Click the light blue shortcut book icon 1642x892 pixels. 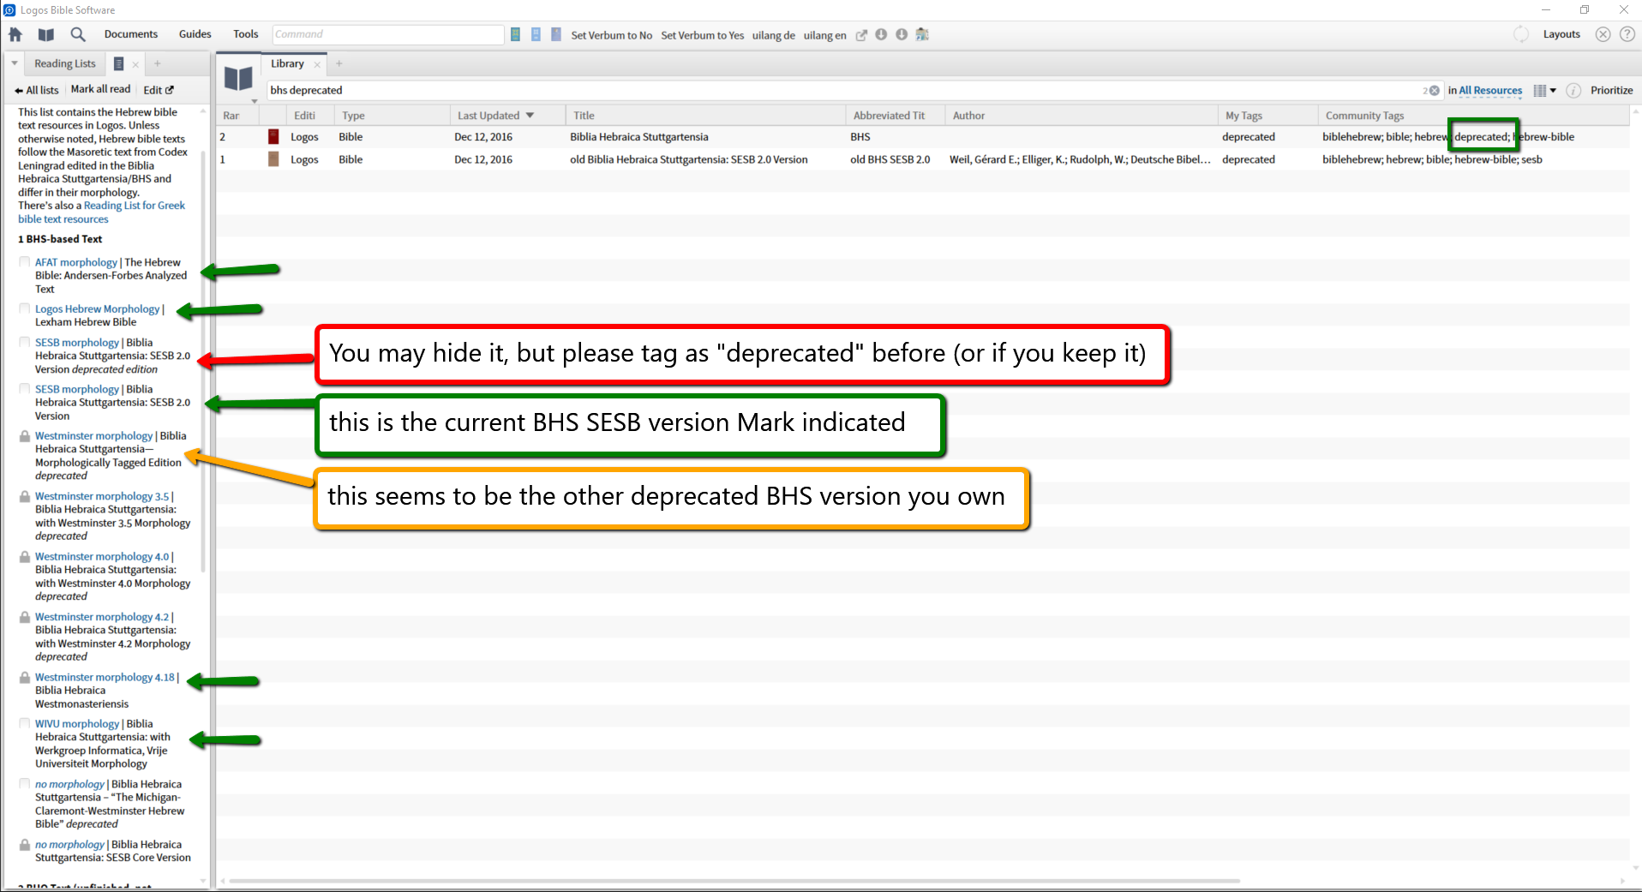point(536,34)
